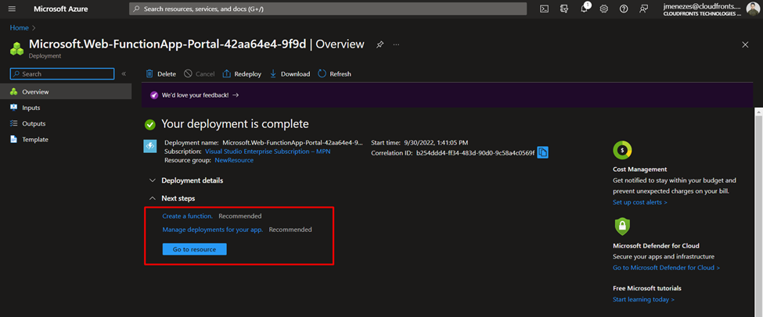Open the notifications bell
This screenshot has height=317, width=763.
click(585, 9)
